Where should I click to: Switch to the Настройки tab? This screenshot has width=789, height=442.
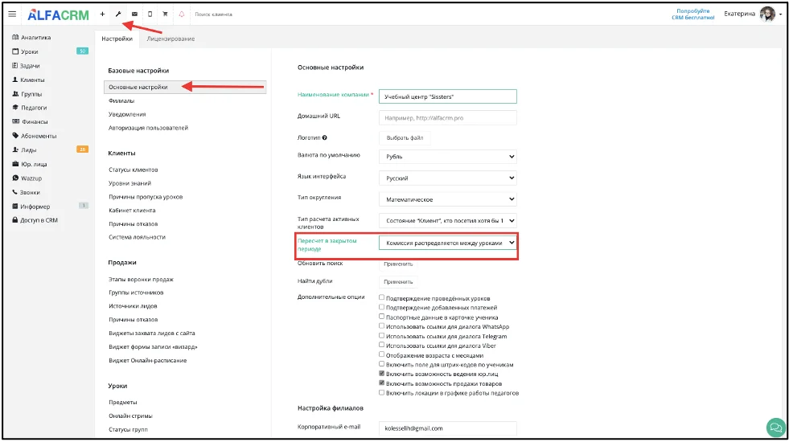[x=117, y=39]
